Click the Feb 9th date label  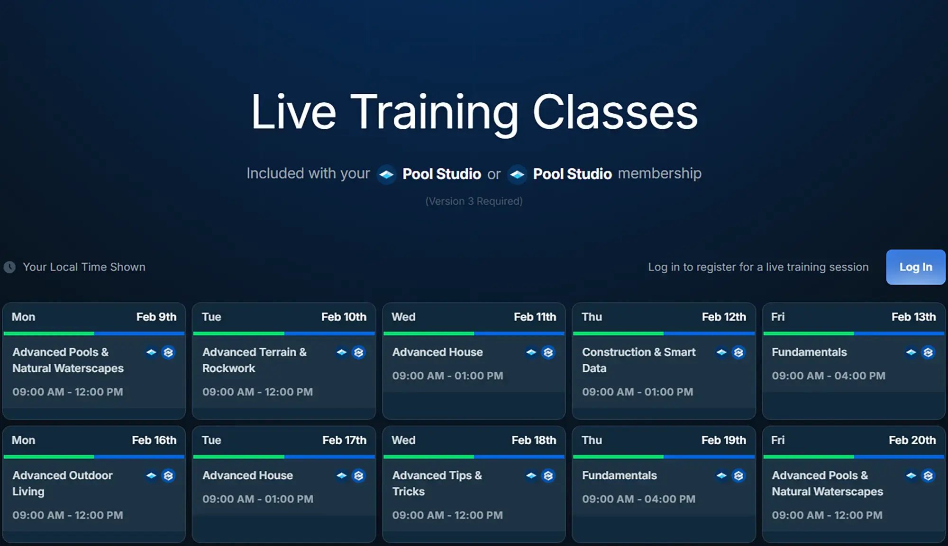[156, 317]
